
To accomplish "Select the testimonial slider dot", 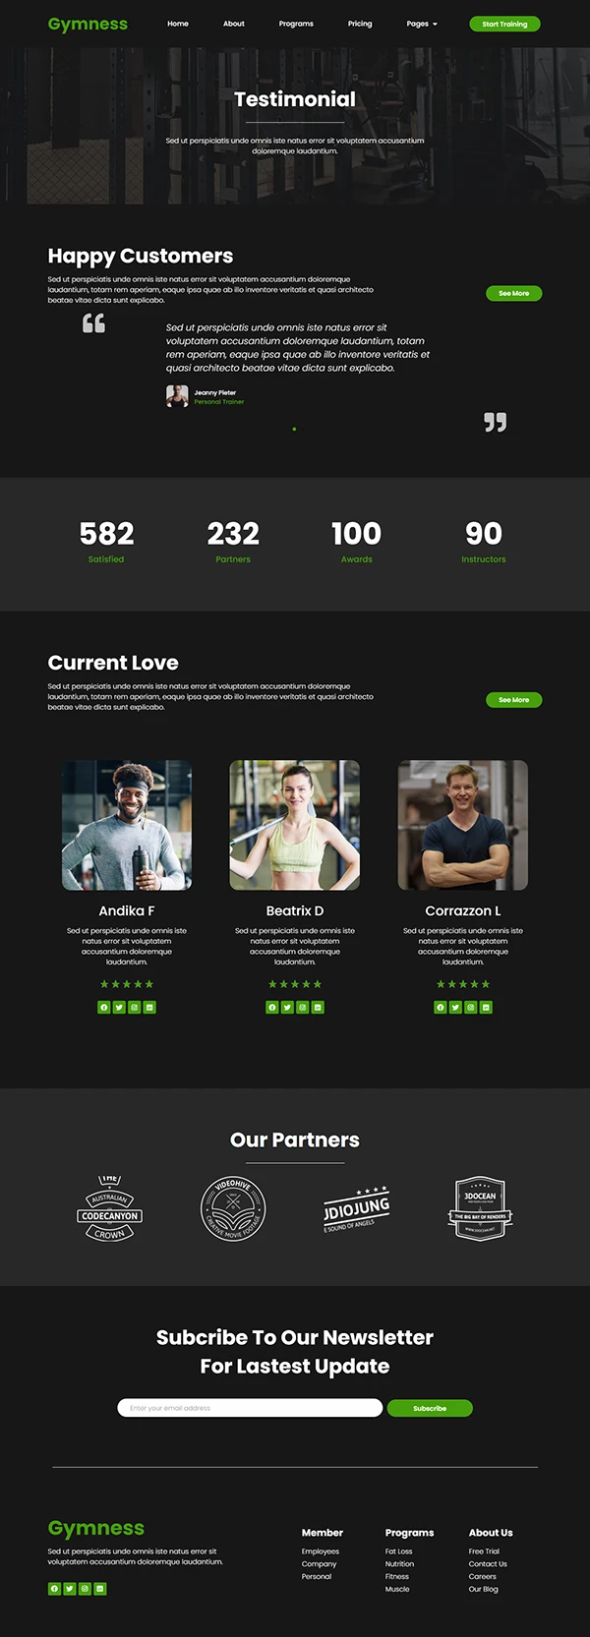I will click(x=294, y=429).
